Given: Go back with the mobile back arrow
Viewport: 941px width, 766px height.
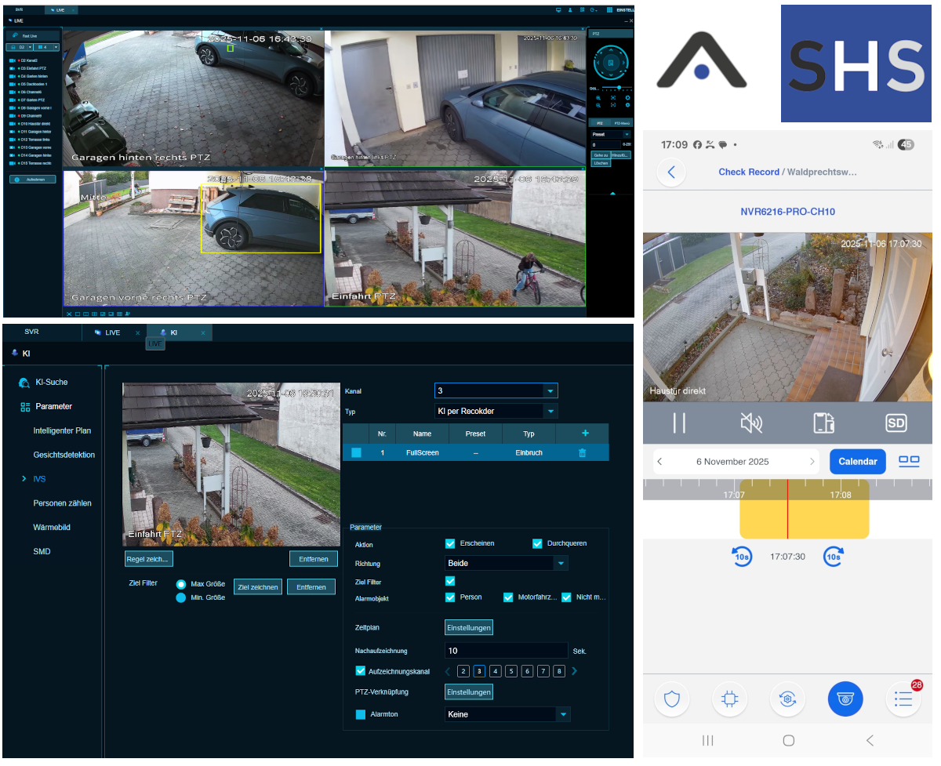Looking at the screenshot, I should 671,172.
